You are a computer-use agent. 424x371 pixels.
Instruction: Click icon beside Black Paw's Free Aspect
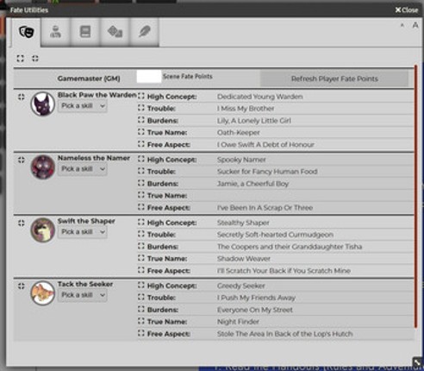(x=141, y=143)
